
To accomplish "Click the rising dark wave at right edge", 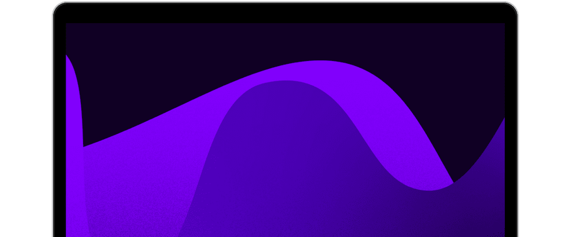I will tap(492, 147).
